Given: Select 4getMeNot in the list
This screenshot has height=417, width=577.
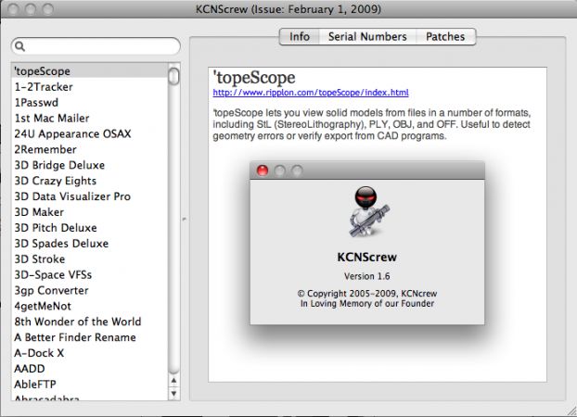Looking at the screenshot, I should pos(89,306).
